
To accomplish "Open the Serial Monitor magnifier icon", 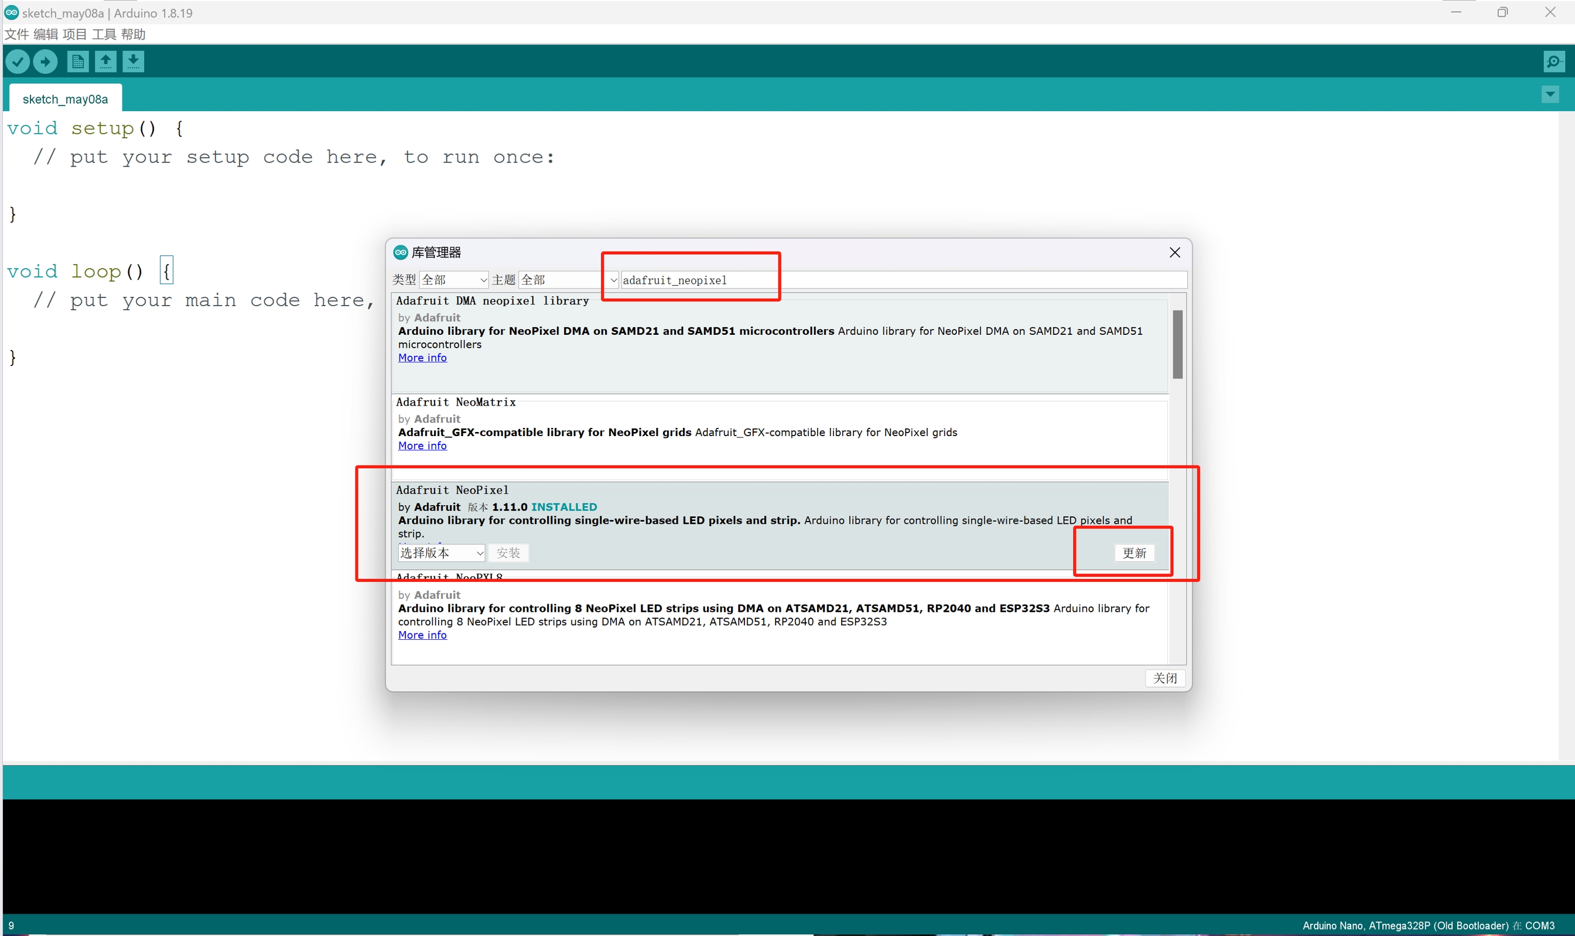I will pos(1553,61).
